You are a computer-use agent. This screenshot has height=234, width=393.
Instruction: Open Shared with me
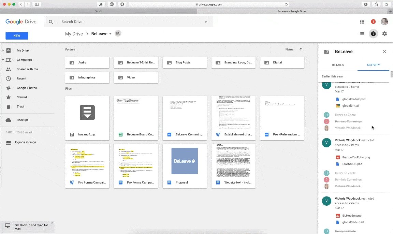click(27, 69)
